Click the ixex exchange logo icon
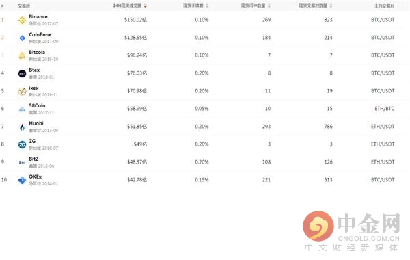Image resolution: width=410 pixels, height=260 pixels. click(22, 92)
